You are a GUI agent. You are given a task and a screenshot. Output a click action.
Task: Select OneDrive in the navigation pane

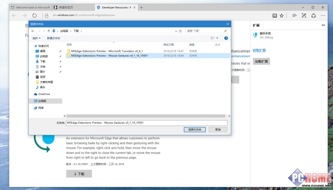(43, 94)
